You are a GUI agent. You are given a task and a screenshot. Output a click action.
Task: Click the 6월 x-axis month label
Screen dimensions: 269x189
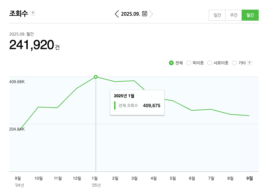pos(192,178)
